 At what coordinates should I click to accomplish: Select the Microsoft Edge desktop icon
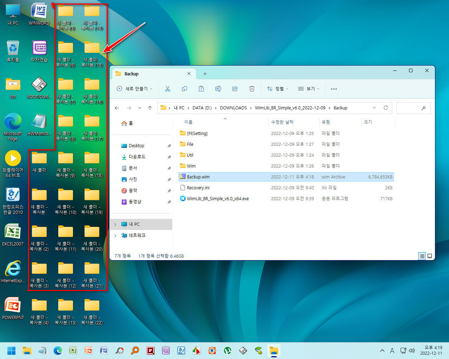click(x=13, y=127)
